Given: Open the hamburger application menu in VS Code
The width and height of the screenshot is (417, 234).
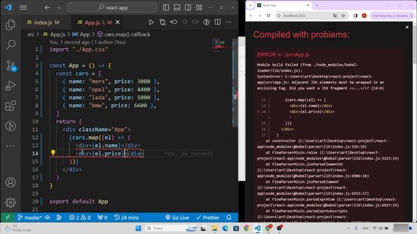Looking at the screenshot, I should [23, 8].
